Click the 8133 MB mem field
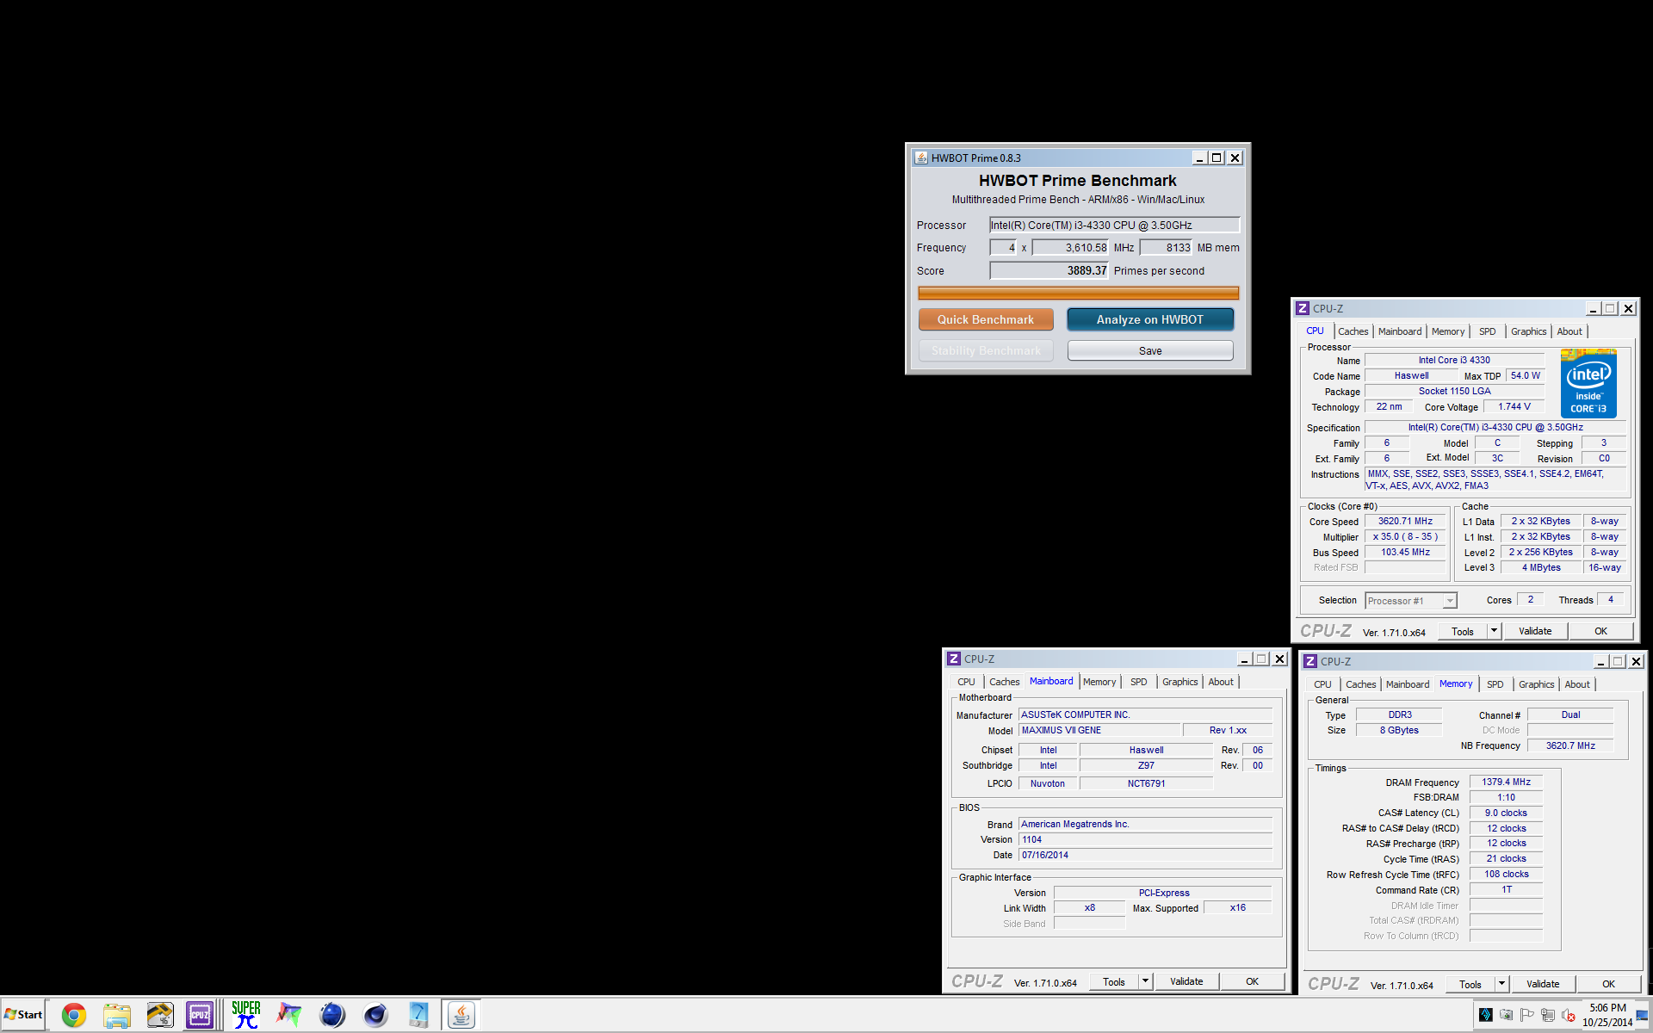The height and width of the screenshot is (1033, 1653). [1166, 247]
